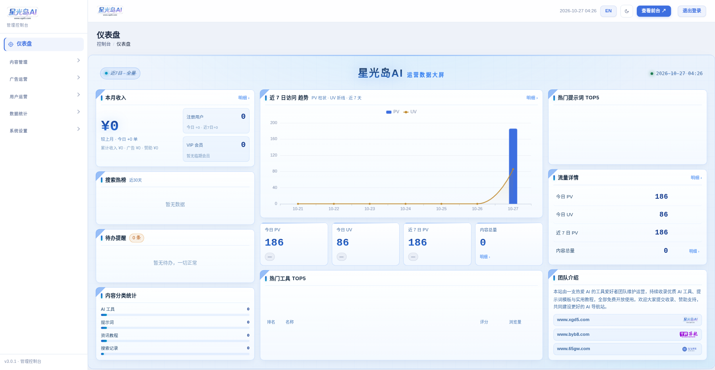The image size is (715, 370).
Task: Click the blue PV bar for 10-27
Action: 513,166
